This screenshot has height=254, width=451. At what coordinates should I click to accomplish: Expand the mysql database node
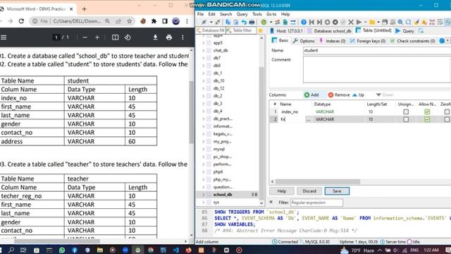[204, 149]
